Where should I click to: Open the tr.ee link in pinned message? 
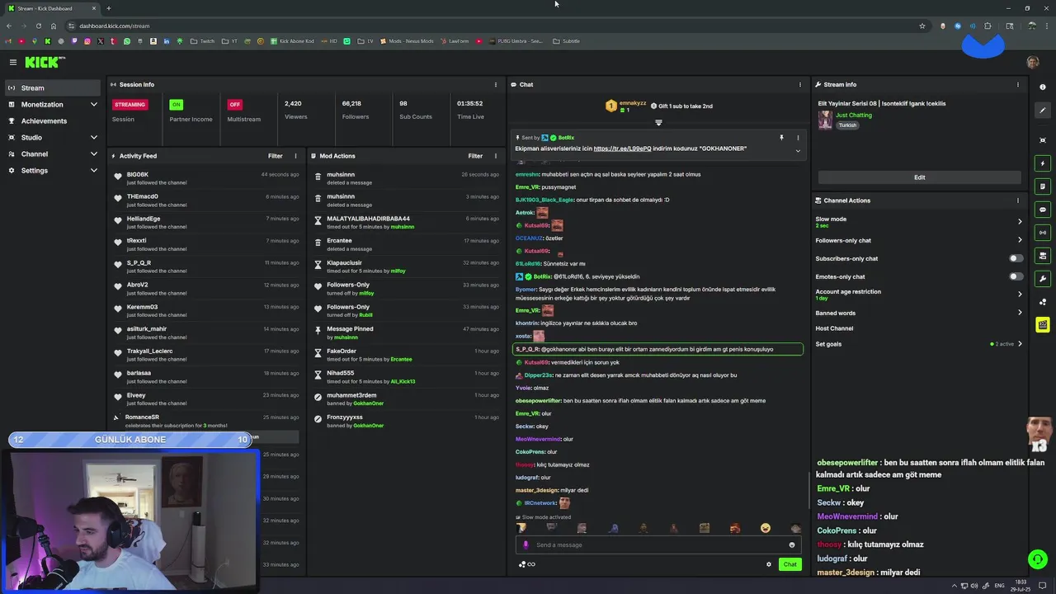point(622,148)
